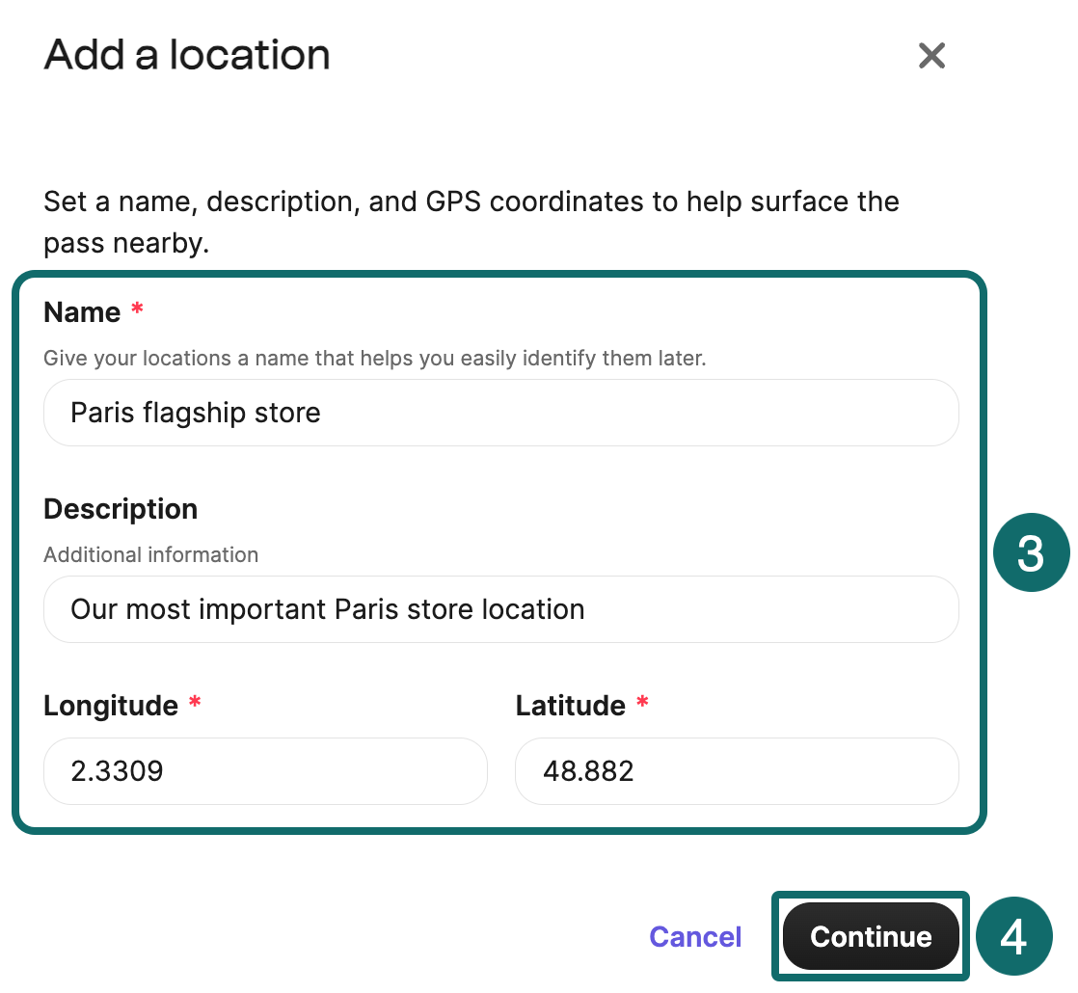Click the 'Give your locations a name' hint
This screenshot has width=1078, height=993.
click(375, 358)
